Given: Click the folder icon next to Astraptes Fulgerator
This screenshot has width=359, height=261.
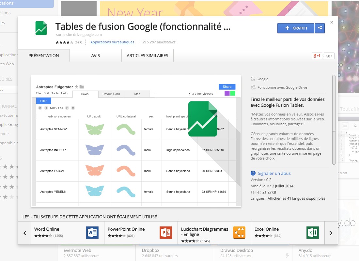Looking at the screenshot, I should coord(82,87).
